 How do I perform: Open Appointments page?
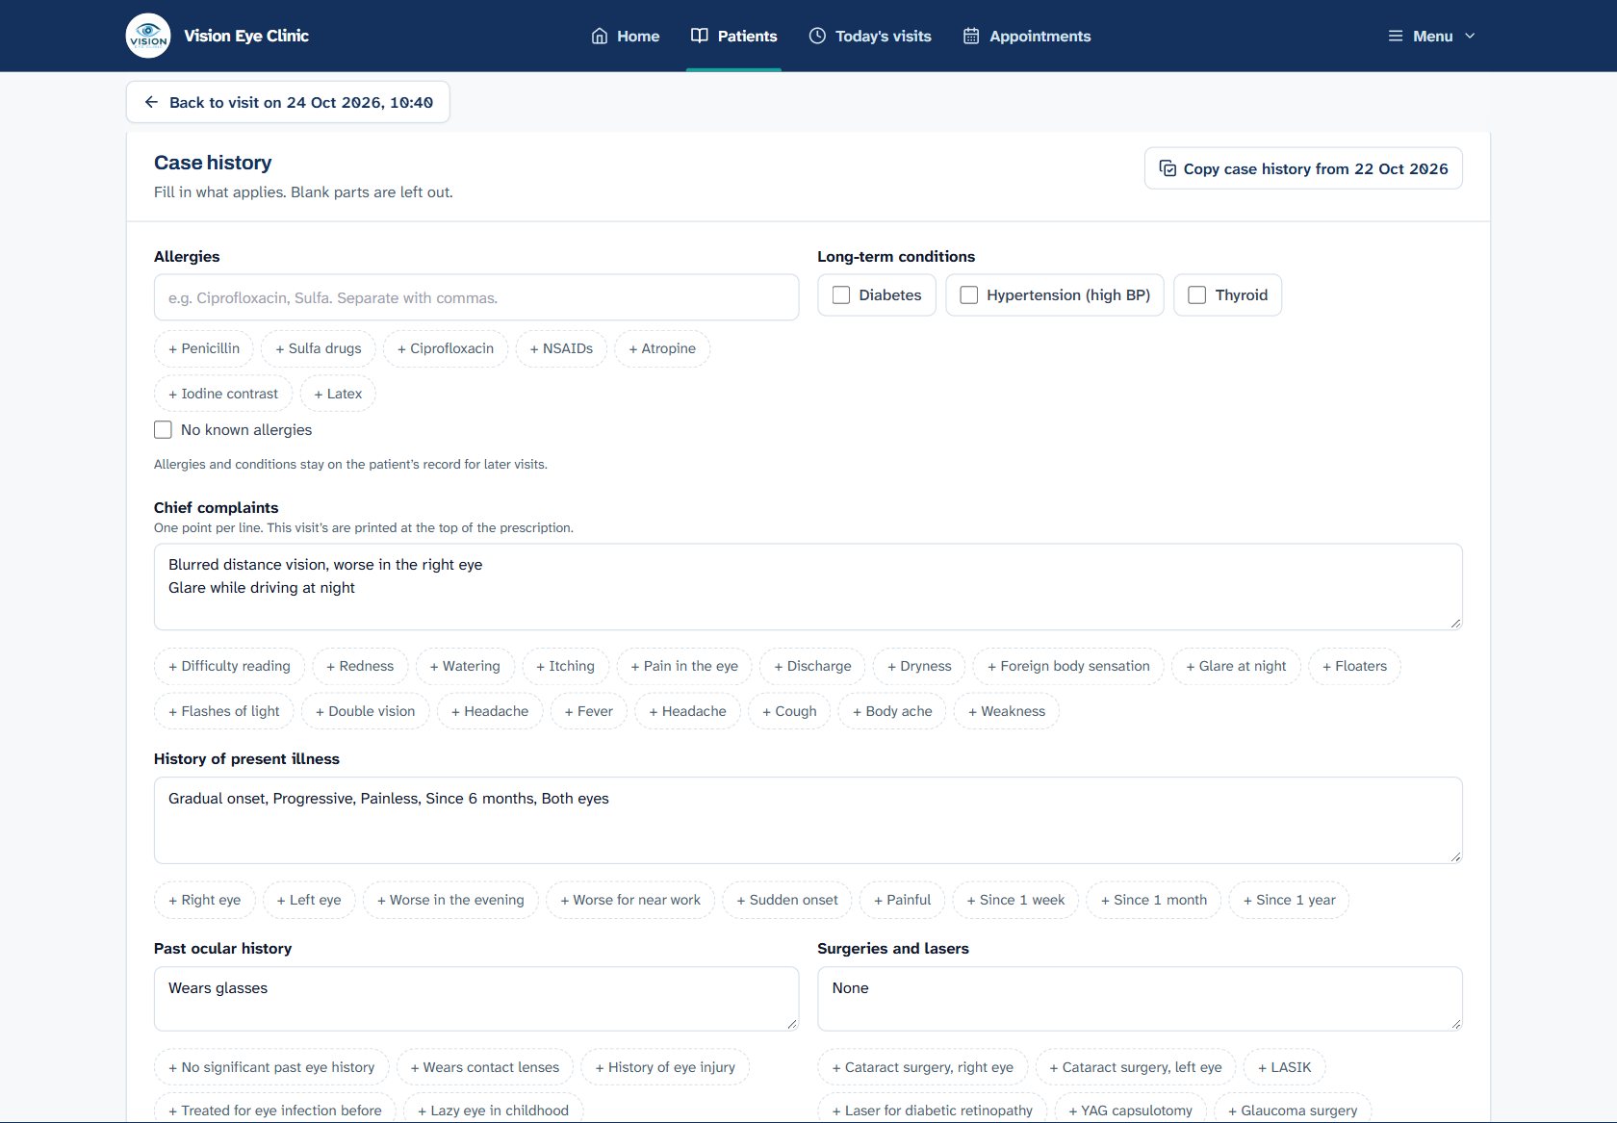click(x=1027, y=36)
